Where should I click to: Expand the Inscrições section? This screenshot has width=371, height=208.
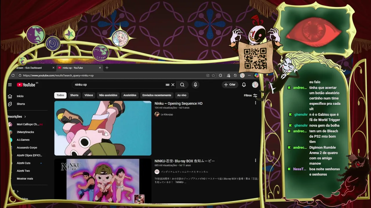coord(17,117)
